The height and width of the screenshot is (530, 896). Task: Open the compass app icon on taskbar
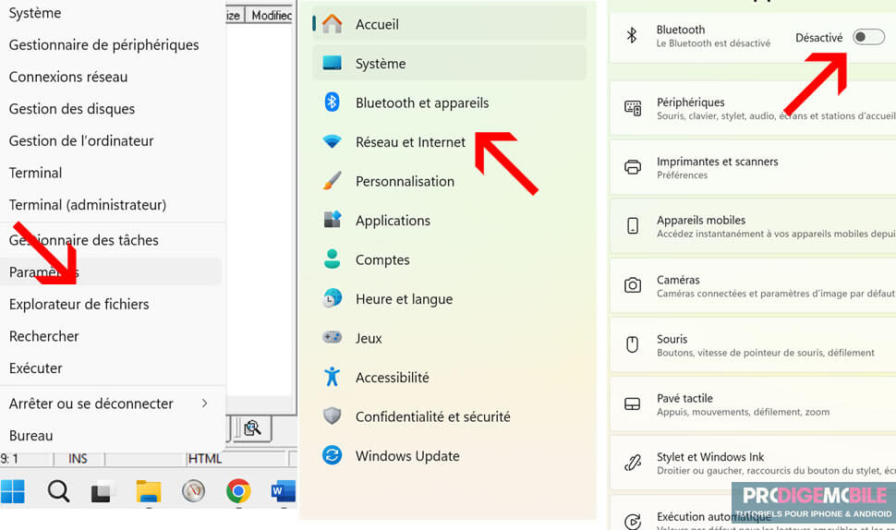point(193,490)
